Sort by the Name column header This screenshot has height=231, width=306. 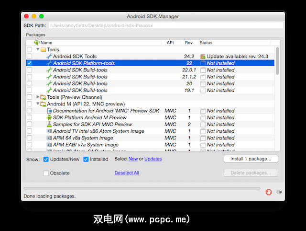pyautogui.click(x=98, y=43)
